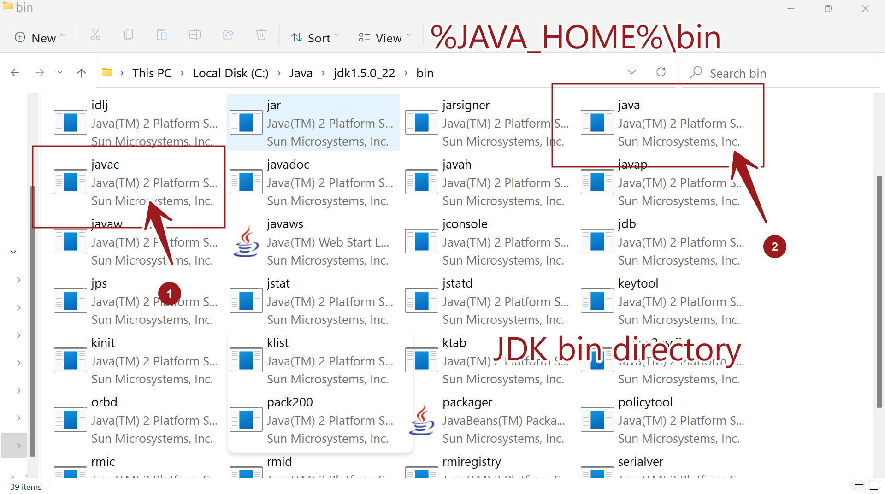Click the Paste icon in the toolbar
885x494 pixels.
pyautogui.click(x=162, y=35)
